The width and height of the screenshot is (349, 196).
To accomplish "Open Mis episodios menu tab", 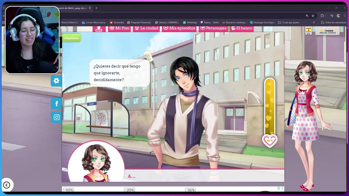I will pyautogui.click(x=179, y=28).
